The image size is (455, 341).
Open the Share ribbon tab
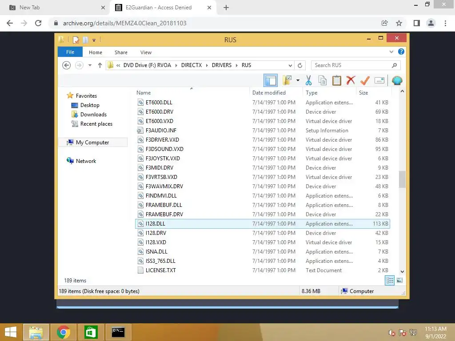[x=121, y=52]
